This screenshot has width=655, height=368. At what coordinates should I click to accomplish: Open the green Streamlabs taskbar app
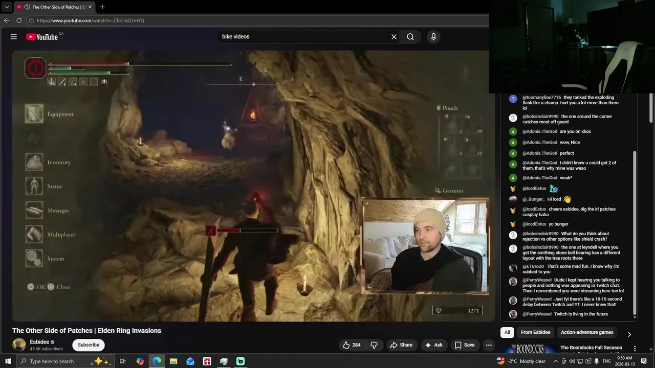click(x=241, y=361)
